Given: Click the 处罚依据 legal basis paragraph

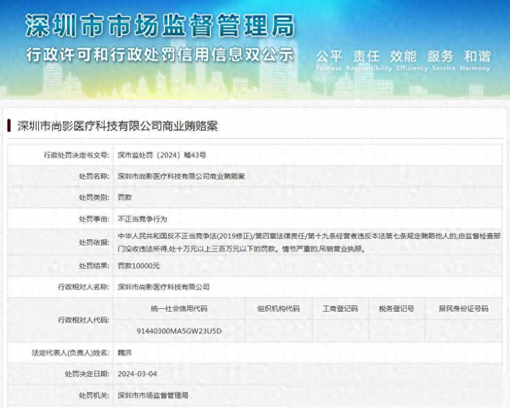Looking at the screenshot, I should [309, 242].
